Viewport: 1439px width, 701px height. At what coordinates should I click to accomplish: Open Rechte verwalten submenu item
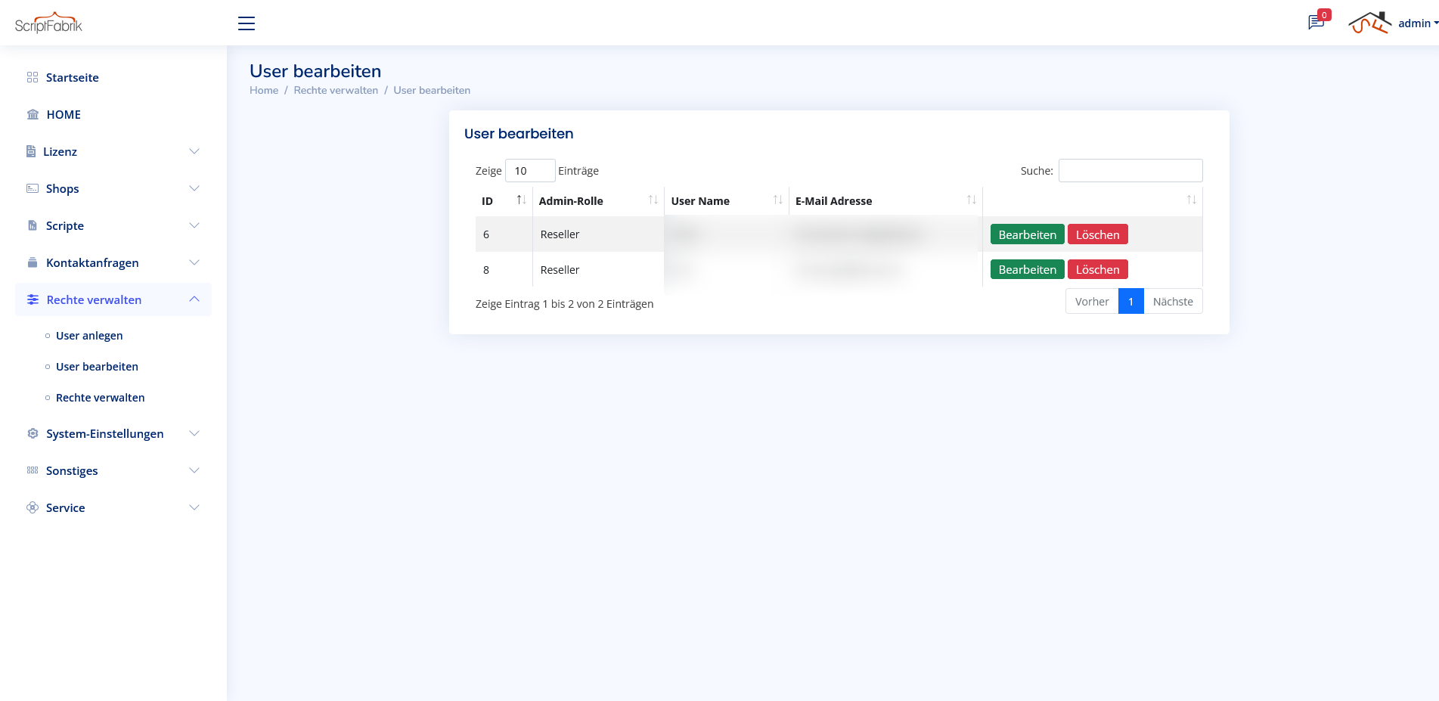101,397
